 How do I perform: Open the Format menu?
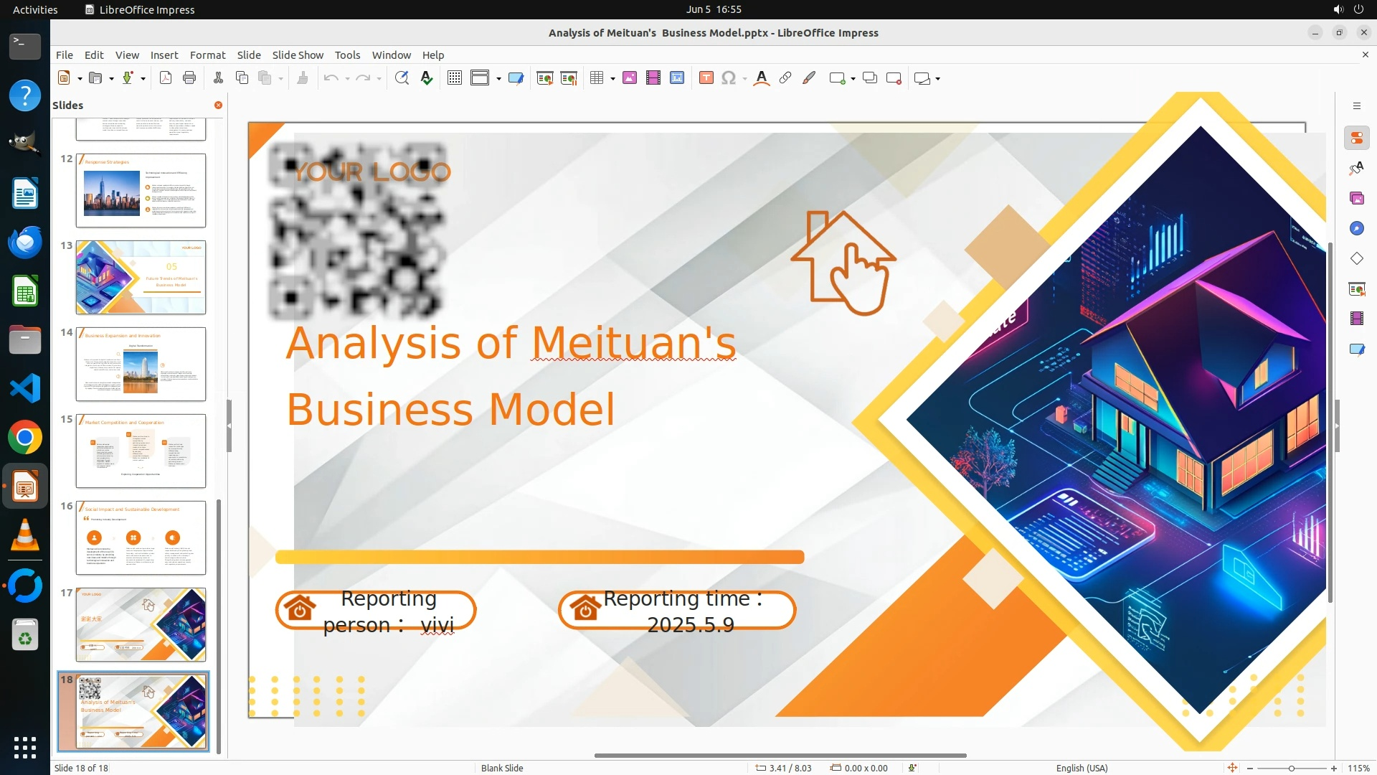point(207,55)
